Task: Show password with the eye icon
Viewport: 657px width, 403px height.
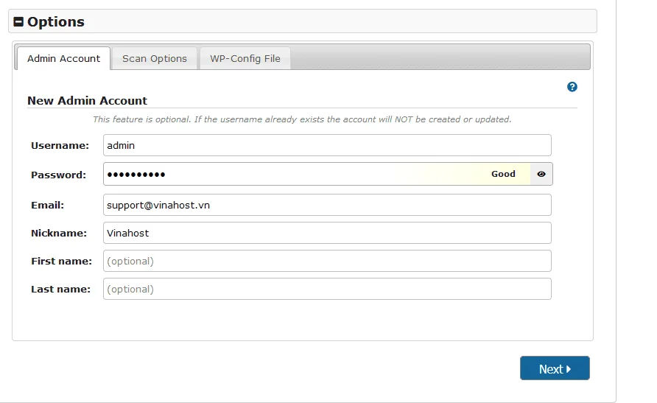Action: tap(541, 174)
